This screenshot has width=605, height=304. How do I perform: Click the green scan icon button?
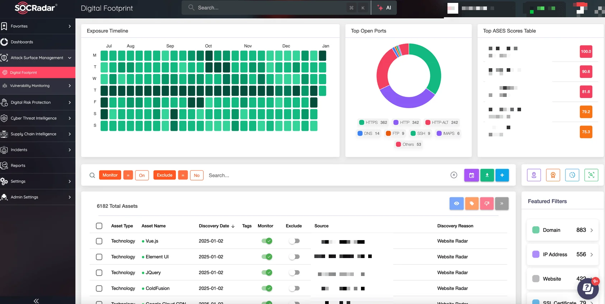[591, 175]
